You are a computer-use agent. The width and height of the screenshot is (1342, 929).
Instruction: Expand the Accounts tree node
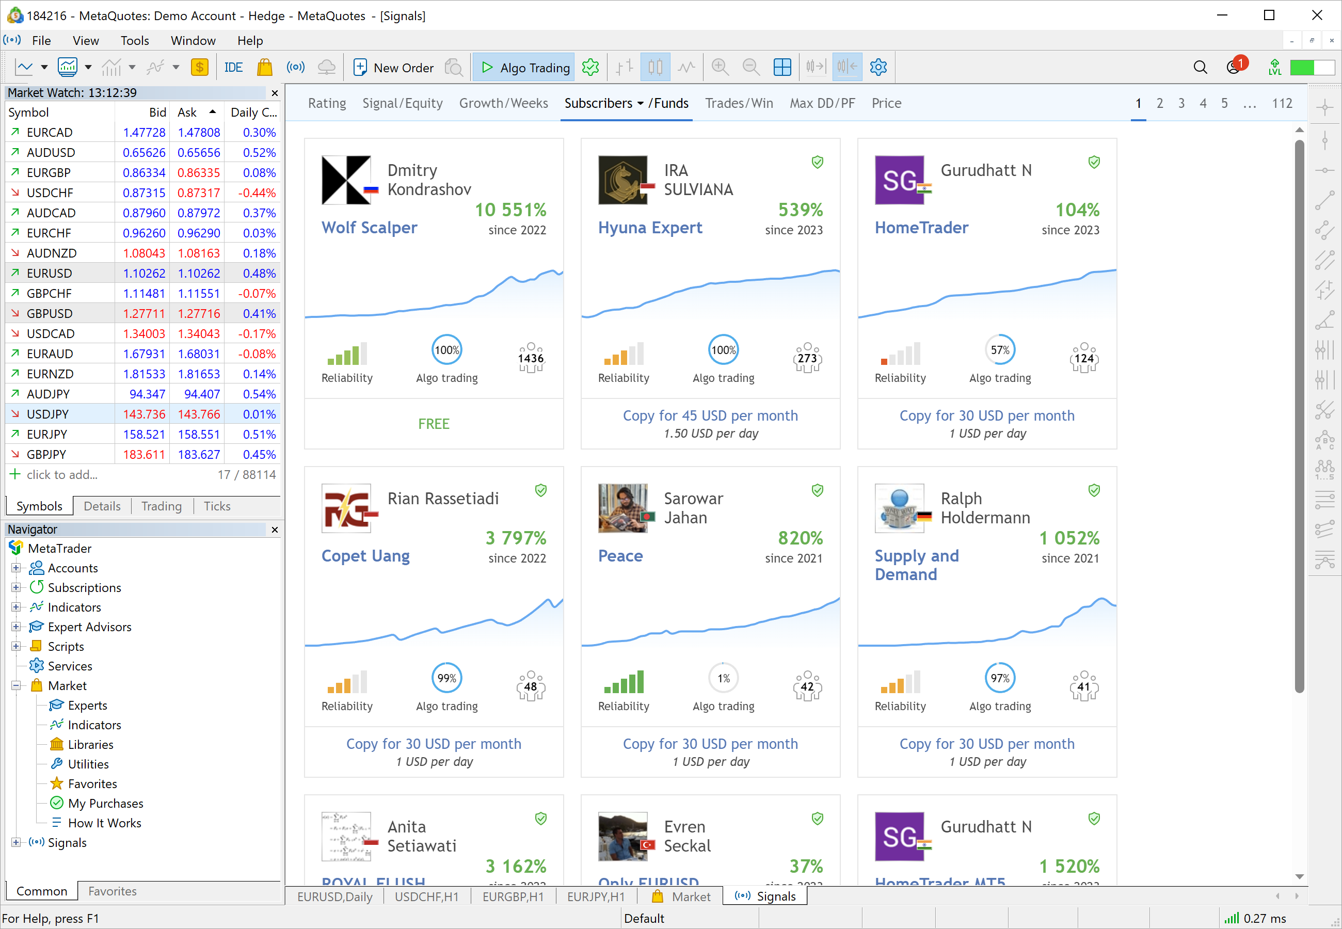(17, 568)
